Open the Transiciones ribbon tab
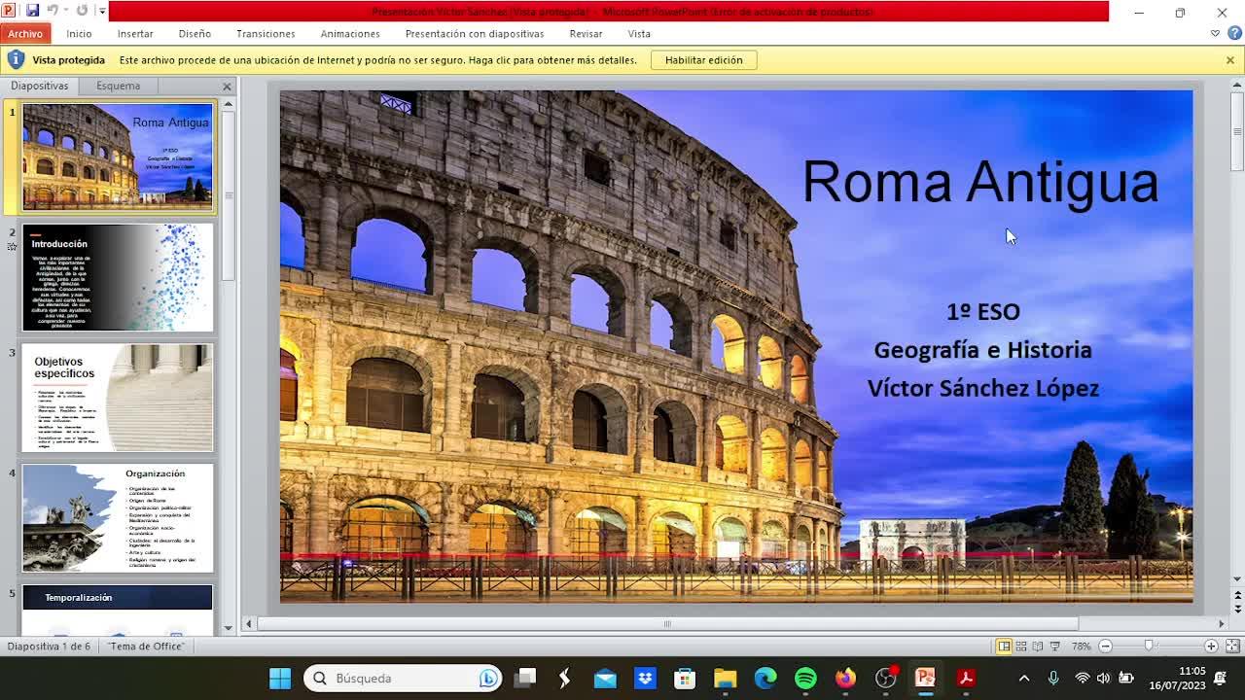The width and height of the screenshot is (1245, 700). pyautogui.click(x=266, y=33)
